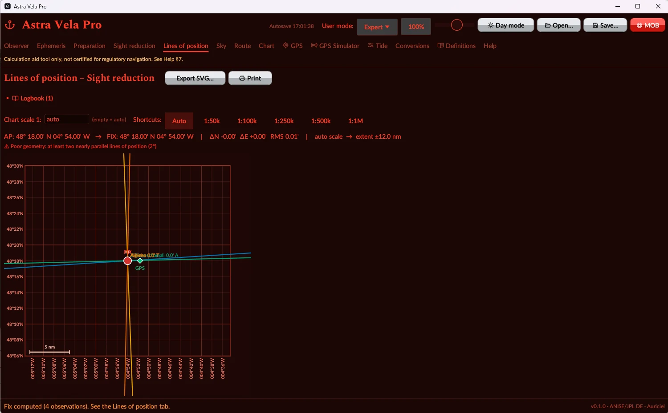Open the Expert user mode dropdown

pyautogui.click(x=377, y=27)
